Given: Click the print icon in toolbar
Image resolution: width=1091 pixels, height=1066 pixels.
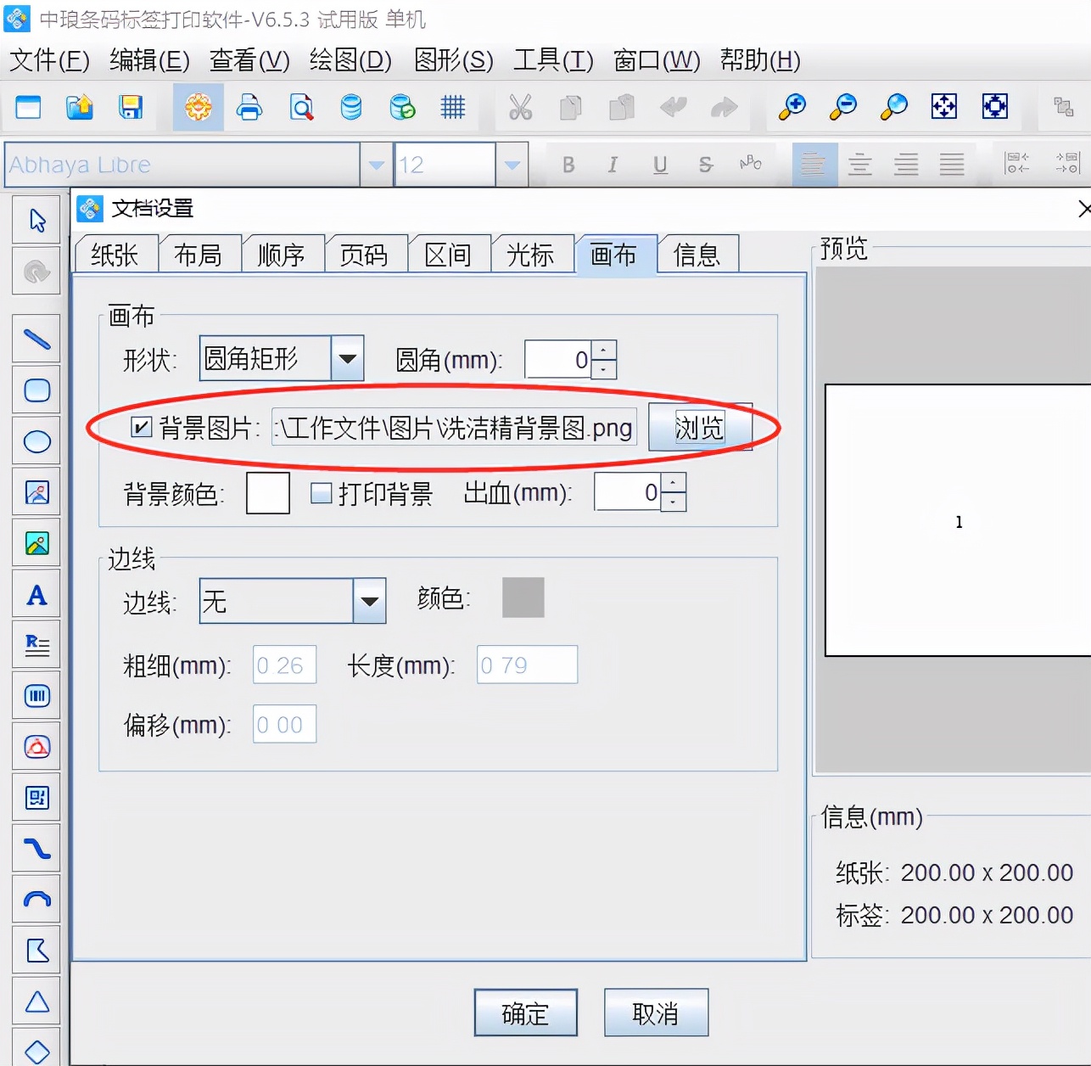Looking at the screenshot, I should click(249, 107).
